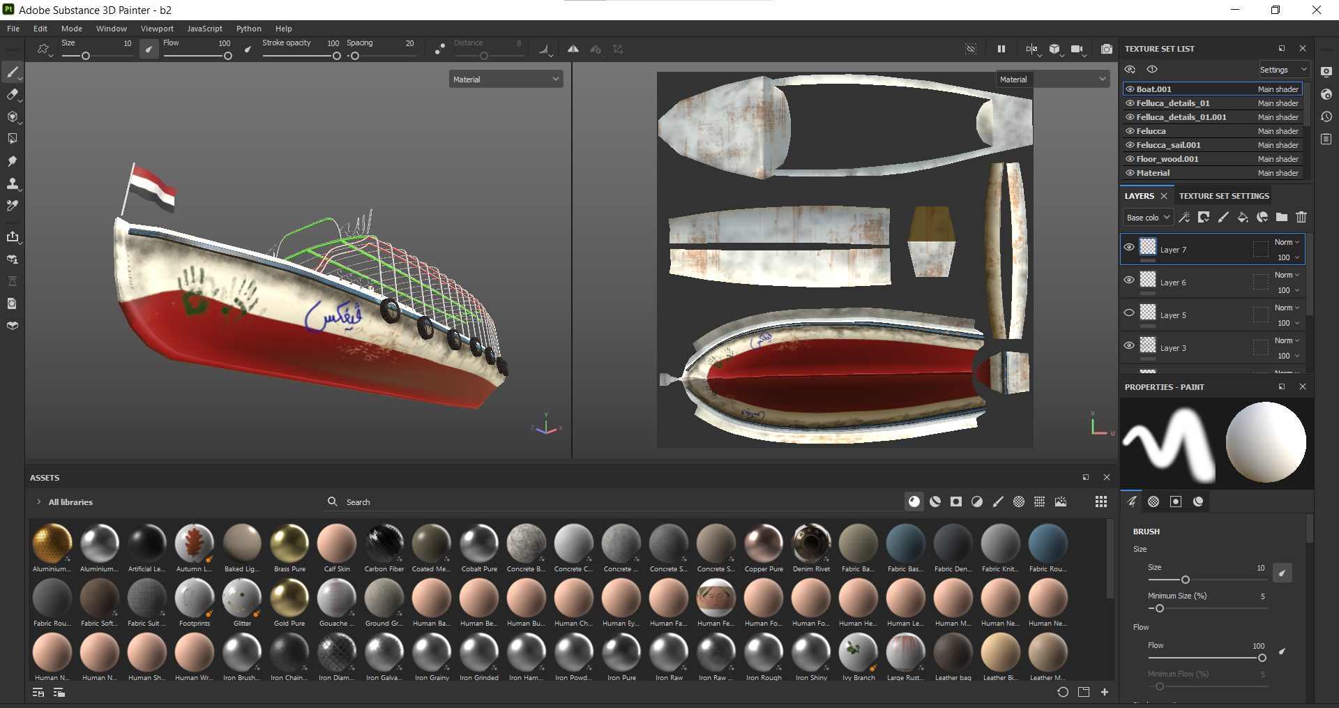Open the Material properties tab icon
1339x708 pixels.
(1198, 502)
